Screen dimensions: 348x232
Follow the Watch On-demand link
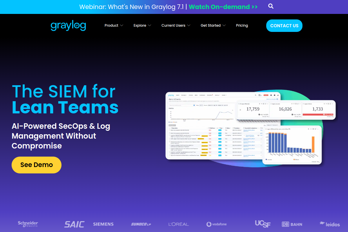223,7
